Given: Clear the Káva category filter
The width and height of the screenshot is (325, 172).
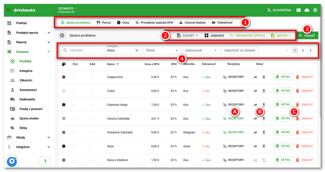Looking at the screenshot, I should (x=137, y=50).
